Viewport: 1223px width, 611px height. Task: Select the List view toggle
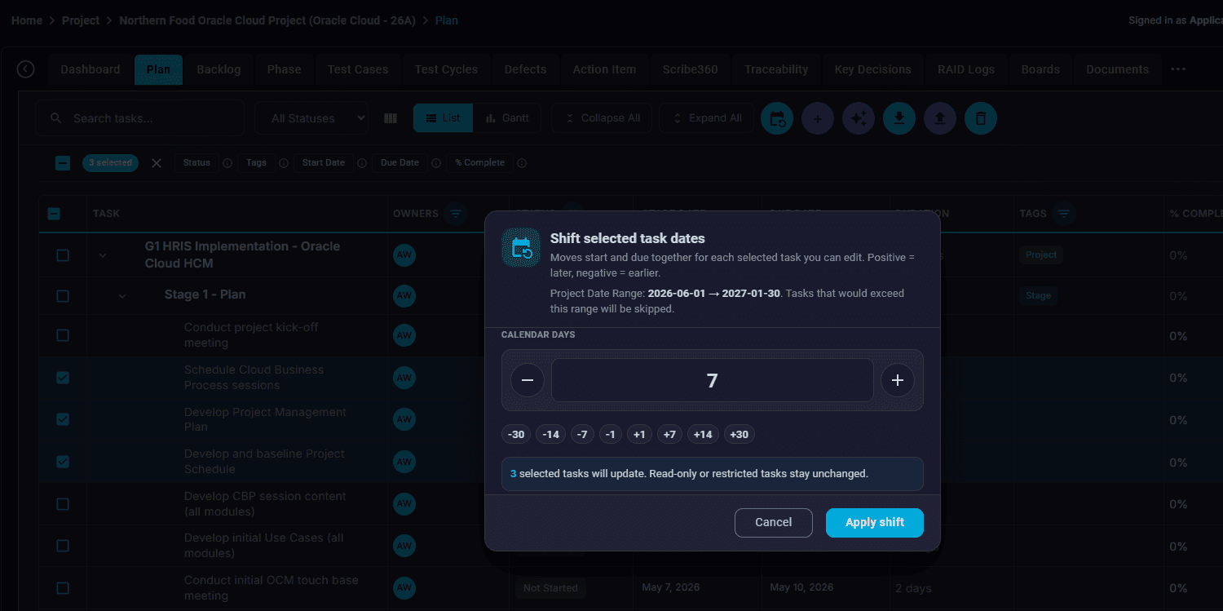click(443, 118)
